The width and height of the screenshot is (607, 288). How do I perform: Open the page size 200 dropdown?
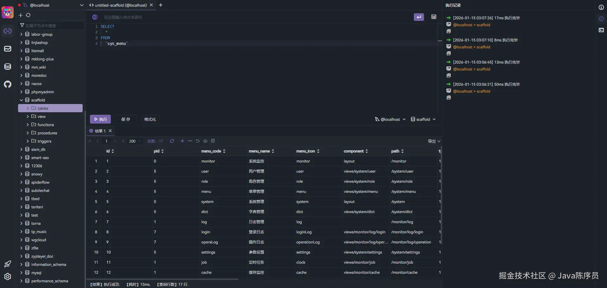(135, 141)
